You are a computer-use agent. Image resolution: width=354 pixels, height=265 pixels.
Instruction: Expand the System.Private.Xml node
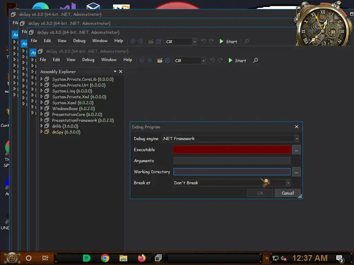pyautogui.click(x=41, y=97)
